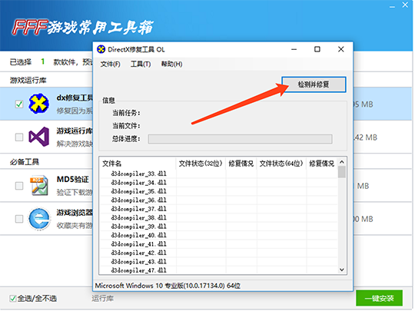The width and height of the screenshot is (415, 311).
Task: Check the 游戏运行库 checkbox
Action: (x=19, y=137)
